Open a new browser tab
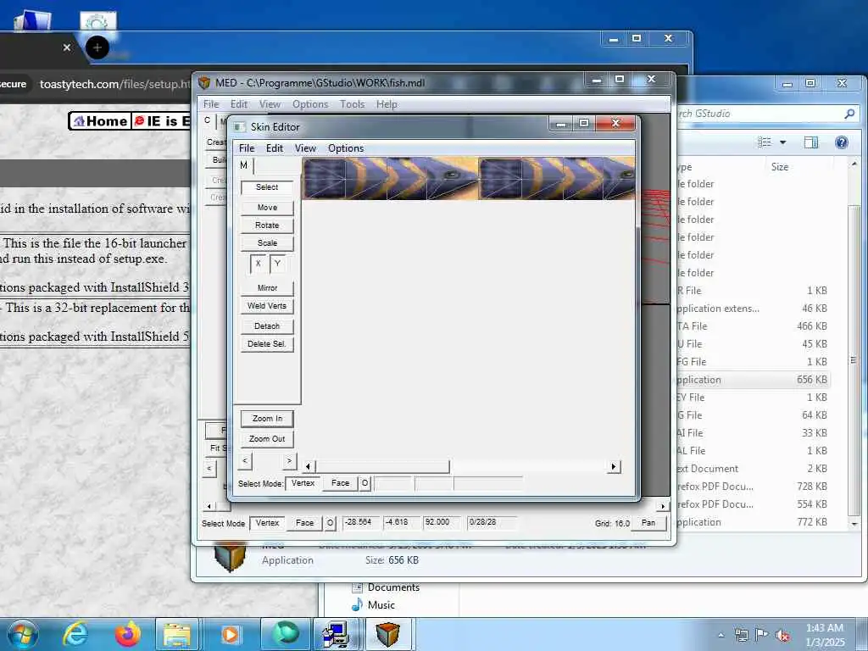The image size is (868, 651). [x=97, y=47]
